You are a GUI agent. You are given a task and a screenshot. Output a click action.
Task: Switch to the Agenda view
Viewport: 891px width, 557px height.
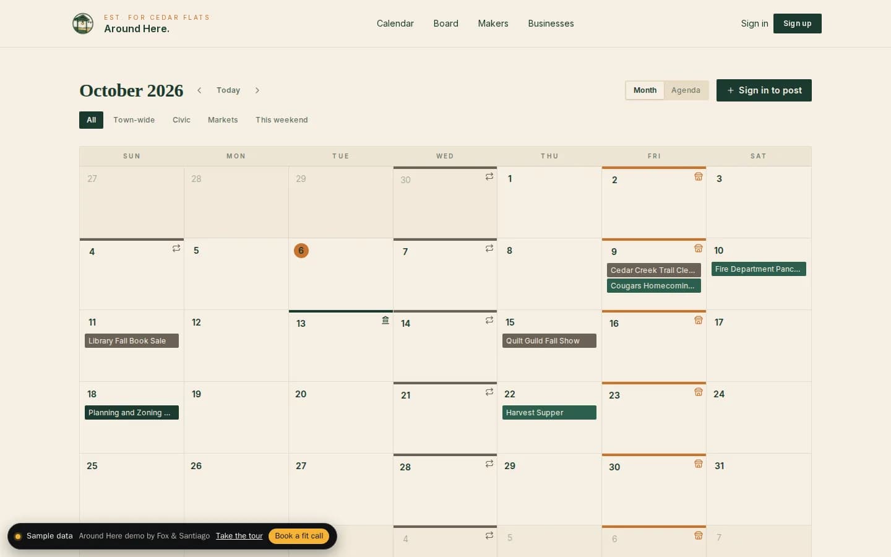point(686,90)
